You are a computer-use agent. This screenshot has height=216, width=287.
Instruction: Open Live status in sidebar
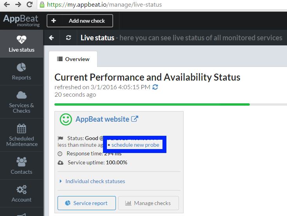[22, 44]
